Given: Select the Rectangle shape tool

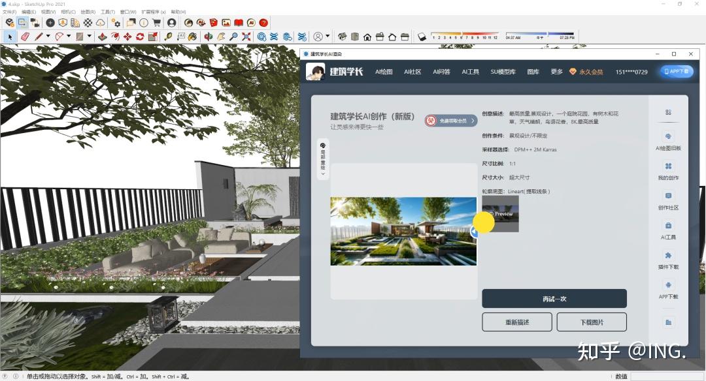Looking at the screenshot, I should coord(80,37).
